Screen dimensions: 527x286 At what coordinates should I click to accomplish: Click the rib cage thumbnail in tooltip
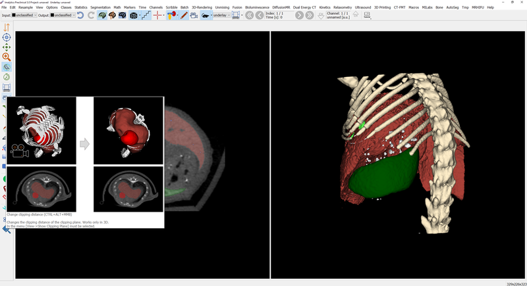[x=42, y=131]
